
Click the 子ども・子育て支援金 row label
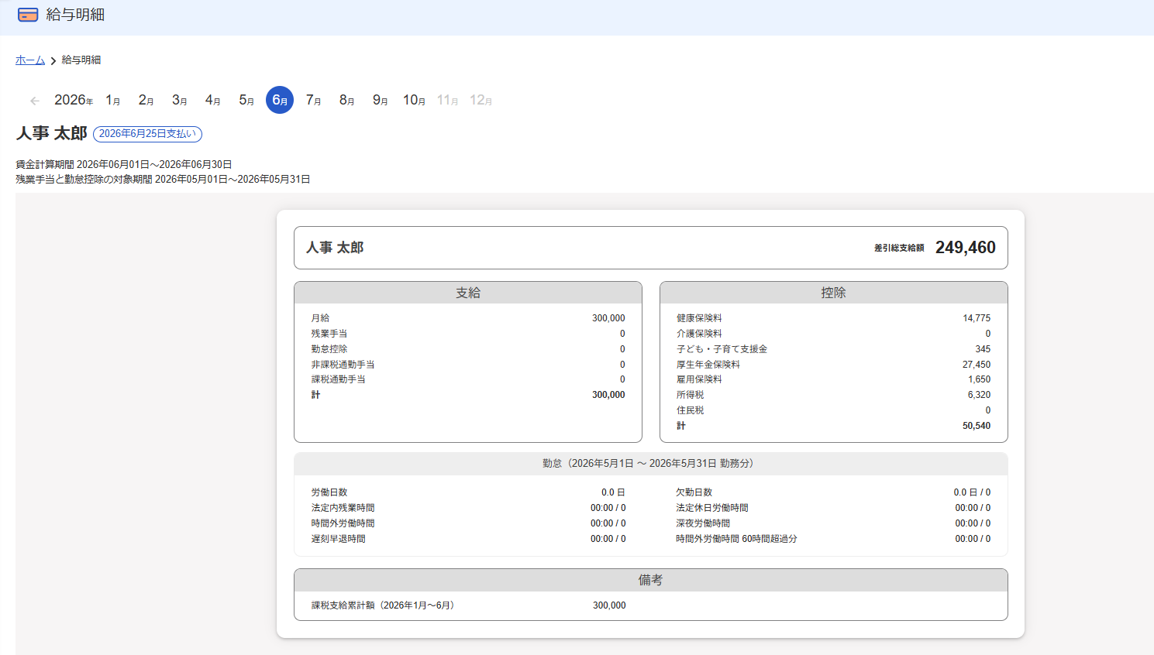tap(722, 349)
